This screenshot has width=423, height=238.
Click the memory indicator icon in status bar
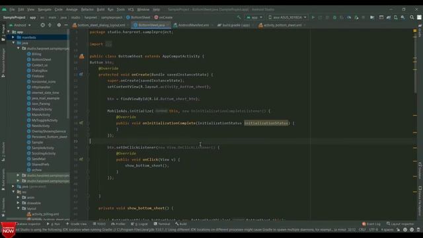pos(418,229)
